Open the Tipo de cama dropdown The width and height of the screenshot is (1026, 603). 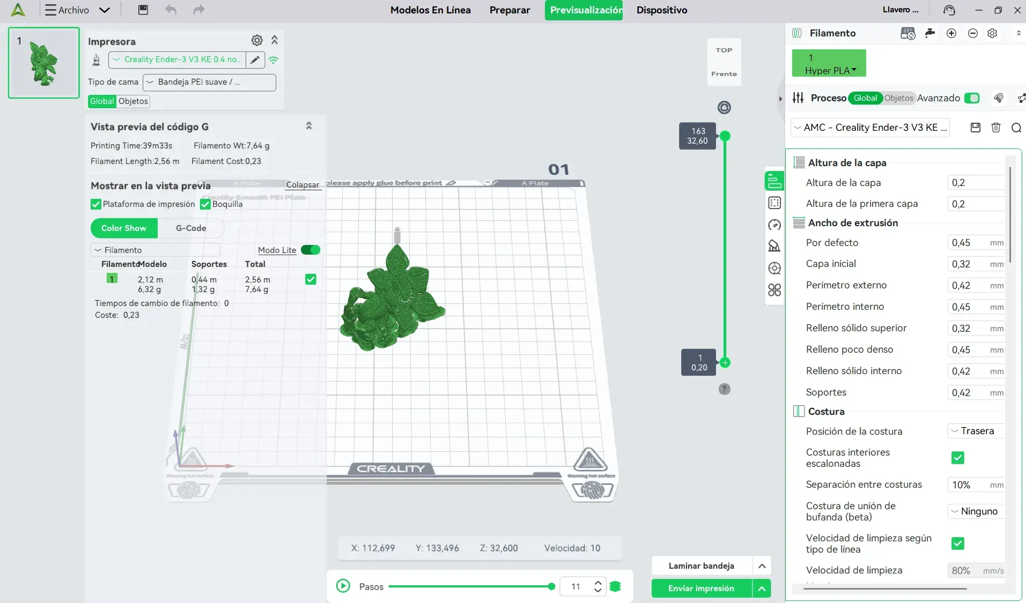(209, 82)
